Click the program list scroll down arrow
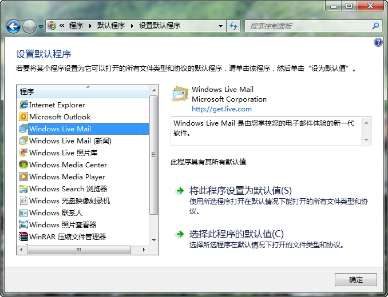The height and width of the screenshot is (297, 388). (154, 240)
